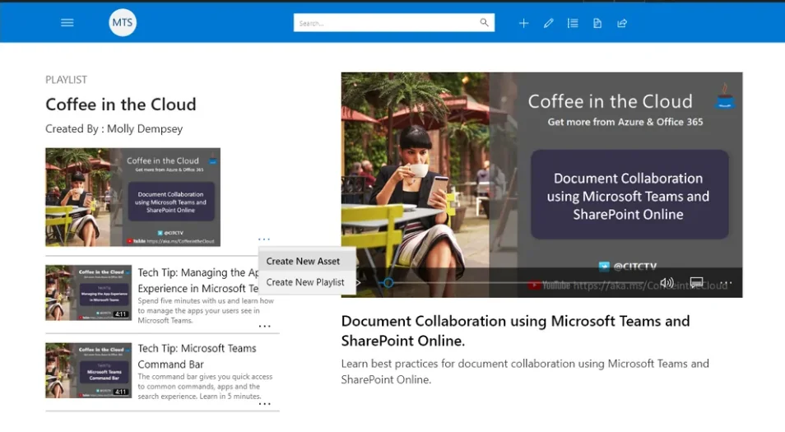Click the video player play button
The width and height of the screenshot is (785, 432).
(x=358, y=283)
